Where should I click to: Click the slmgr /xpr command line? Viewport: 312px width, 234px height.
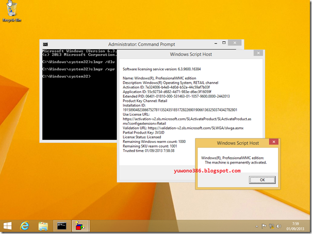(78, 69)
